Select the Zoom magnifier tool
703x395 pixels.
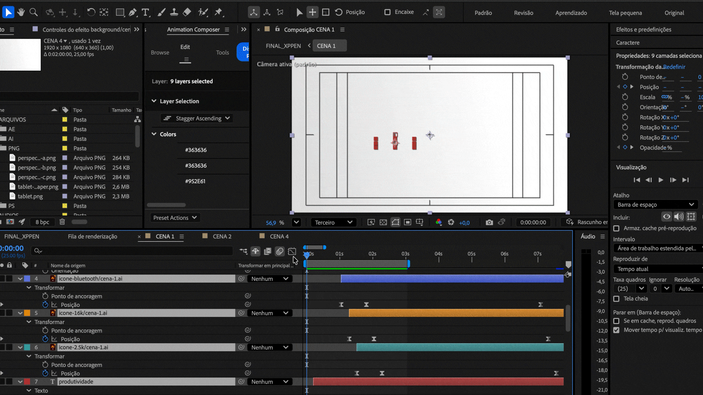(34, 12)
